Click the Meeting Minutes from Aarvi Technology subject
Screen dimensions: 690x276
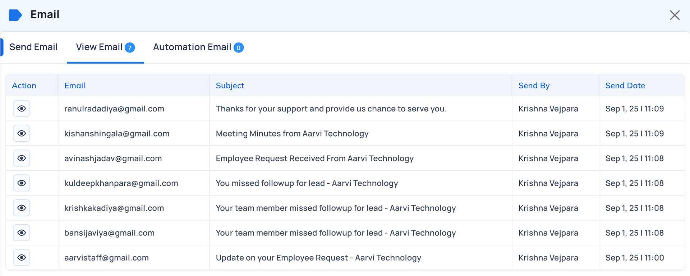pos(292,133)
